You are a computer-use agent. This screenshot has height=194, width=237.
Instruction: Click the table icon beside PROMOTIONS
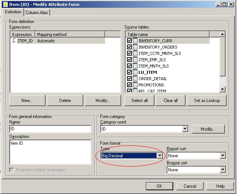pyautogui.click(x=135, y=85)
